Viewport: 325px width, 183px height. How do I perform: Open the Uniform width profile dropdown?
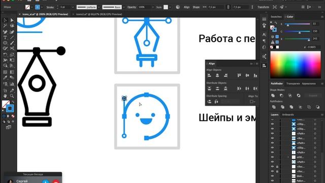coord(99,7)
